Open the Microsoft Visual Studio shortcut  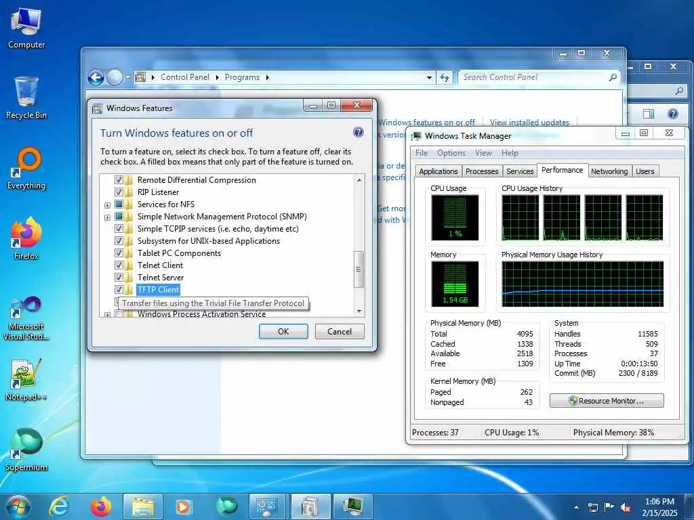[26, 318]
